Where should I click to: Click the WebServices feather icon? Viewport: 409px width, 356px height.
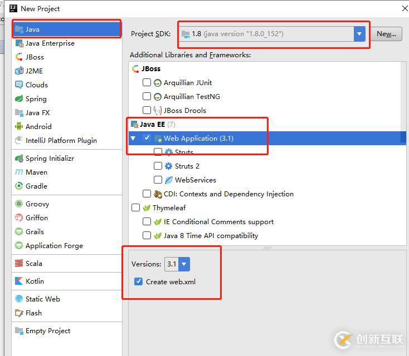coord(169,180)
